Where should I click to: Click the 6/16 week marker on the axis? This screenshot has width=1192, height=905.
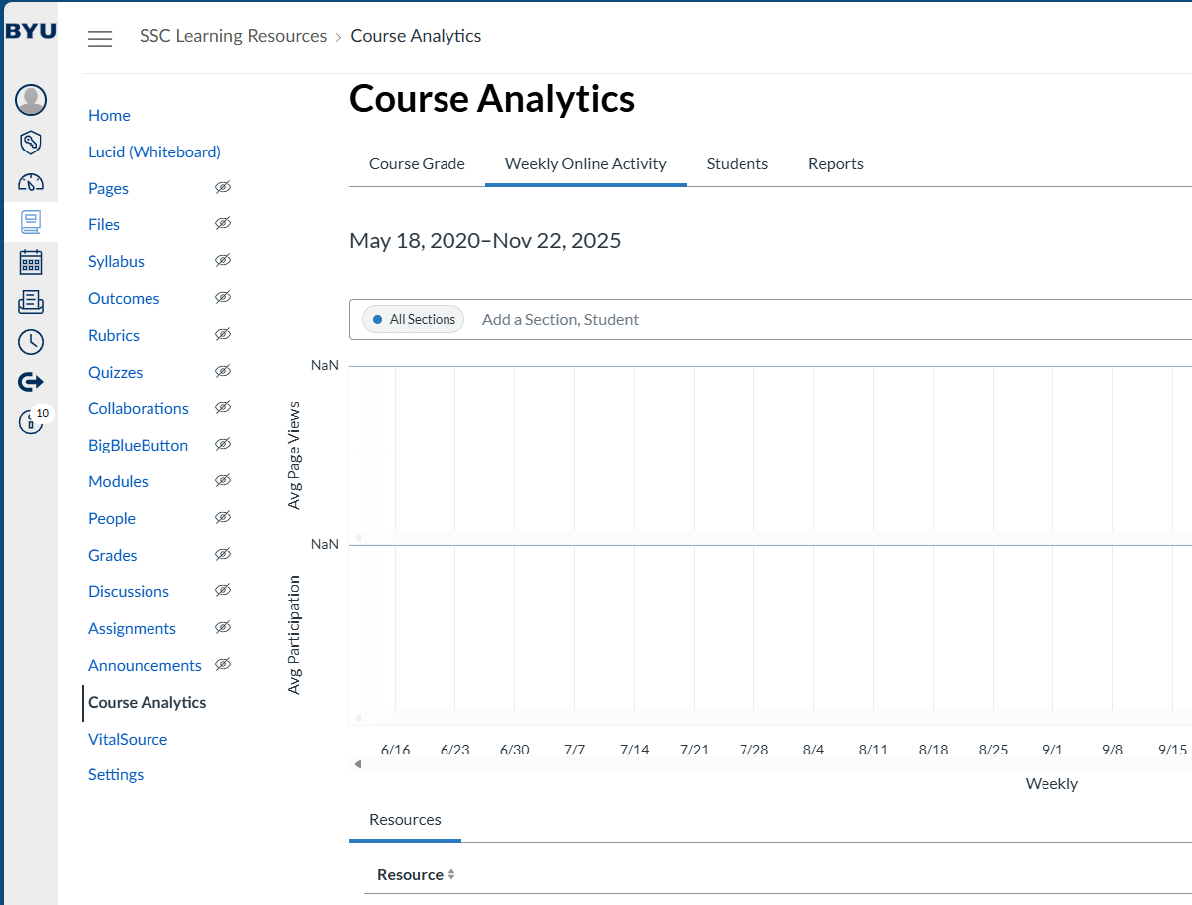pos(396,750)
